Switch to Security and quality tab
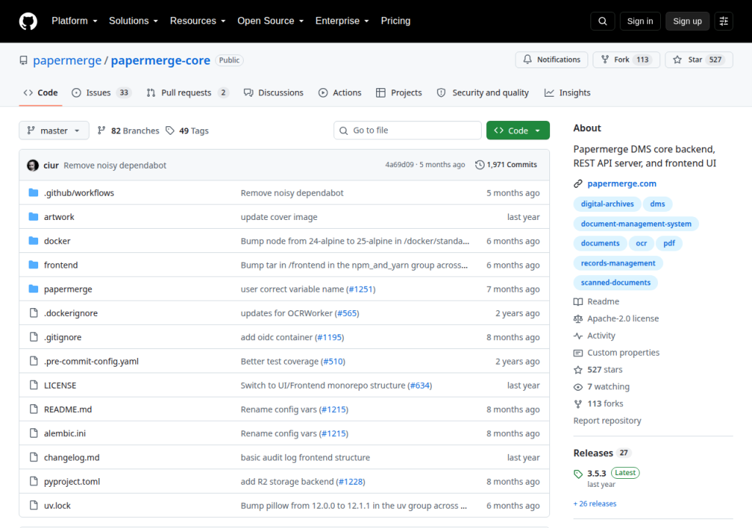The image size is (752, 528). 483,92
